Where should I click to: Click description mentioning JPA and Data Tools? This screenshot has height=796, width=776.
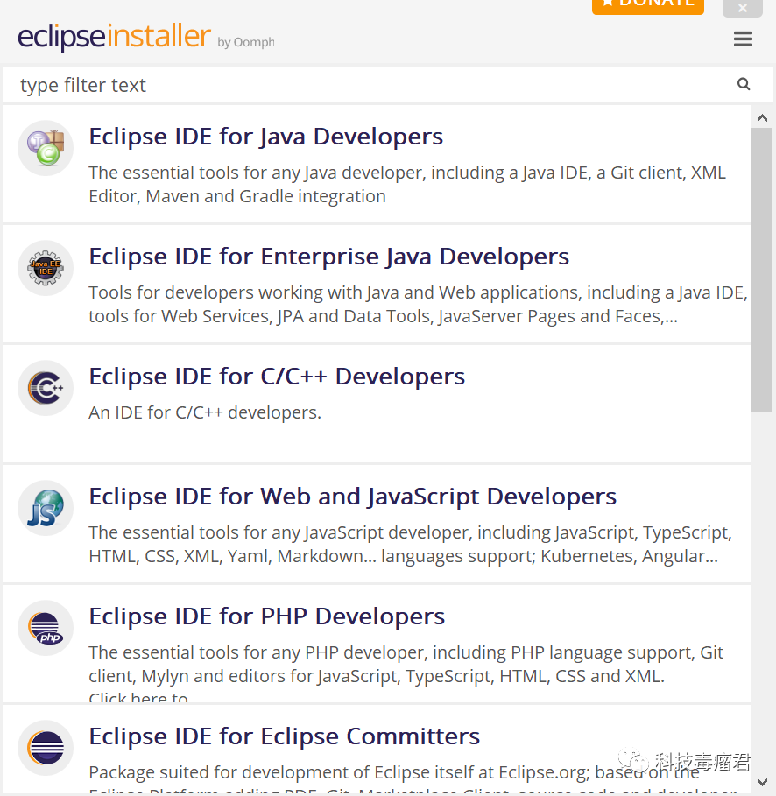418,304
